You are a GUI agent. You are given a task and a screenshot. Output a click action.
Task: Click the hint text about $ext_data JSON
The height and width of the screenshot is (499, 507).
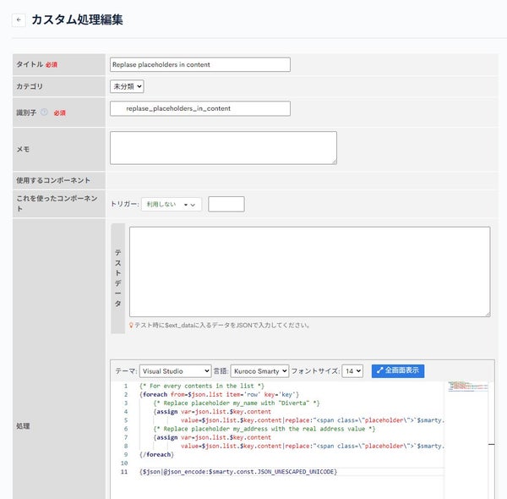point(221,325)
